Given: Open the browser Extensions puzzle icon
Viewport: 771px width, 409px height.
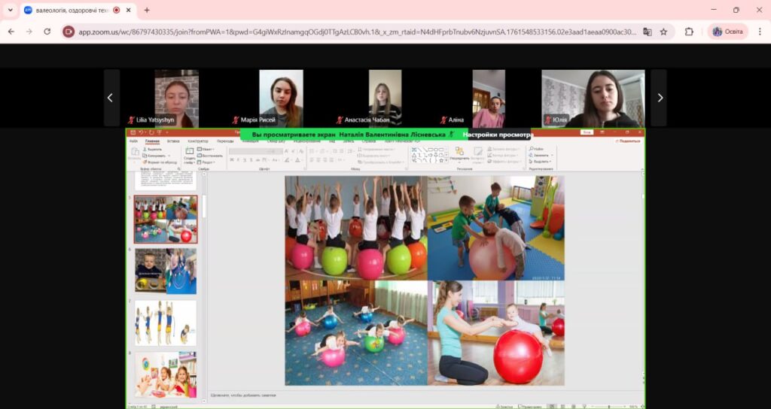Looking at the screenshot, I should pyautogui.click(x=689, y=32).
